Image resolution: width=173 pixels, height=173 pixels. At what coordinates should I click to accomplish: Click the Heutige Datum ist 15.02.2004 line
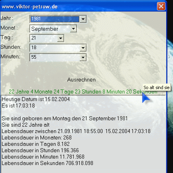tap(36, 99)
